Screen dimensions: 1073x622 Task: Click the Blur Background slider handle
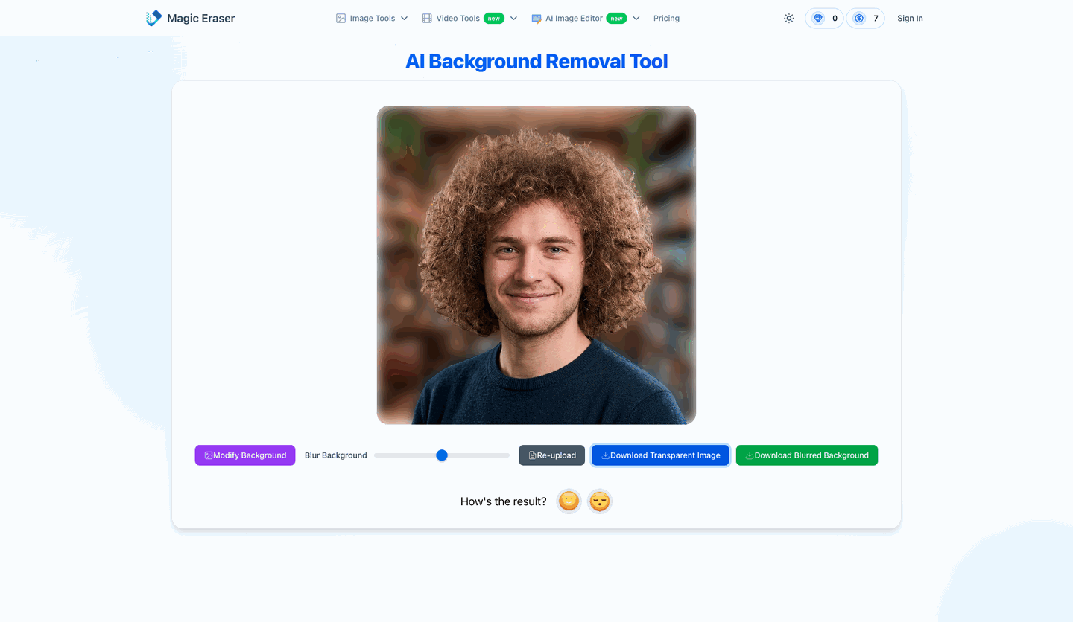[x=442, y=455]
